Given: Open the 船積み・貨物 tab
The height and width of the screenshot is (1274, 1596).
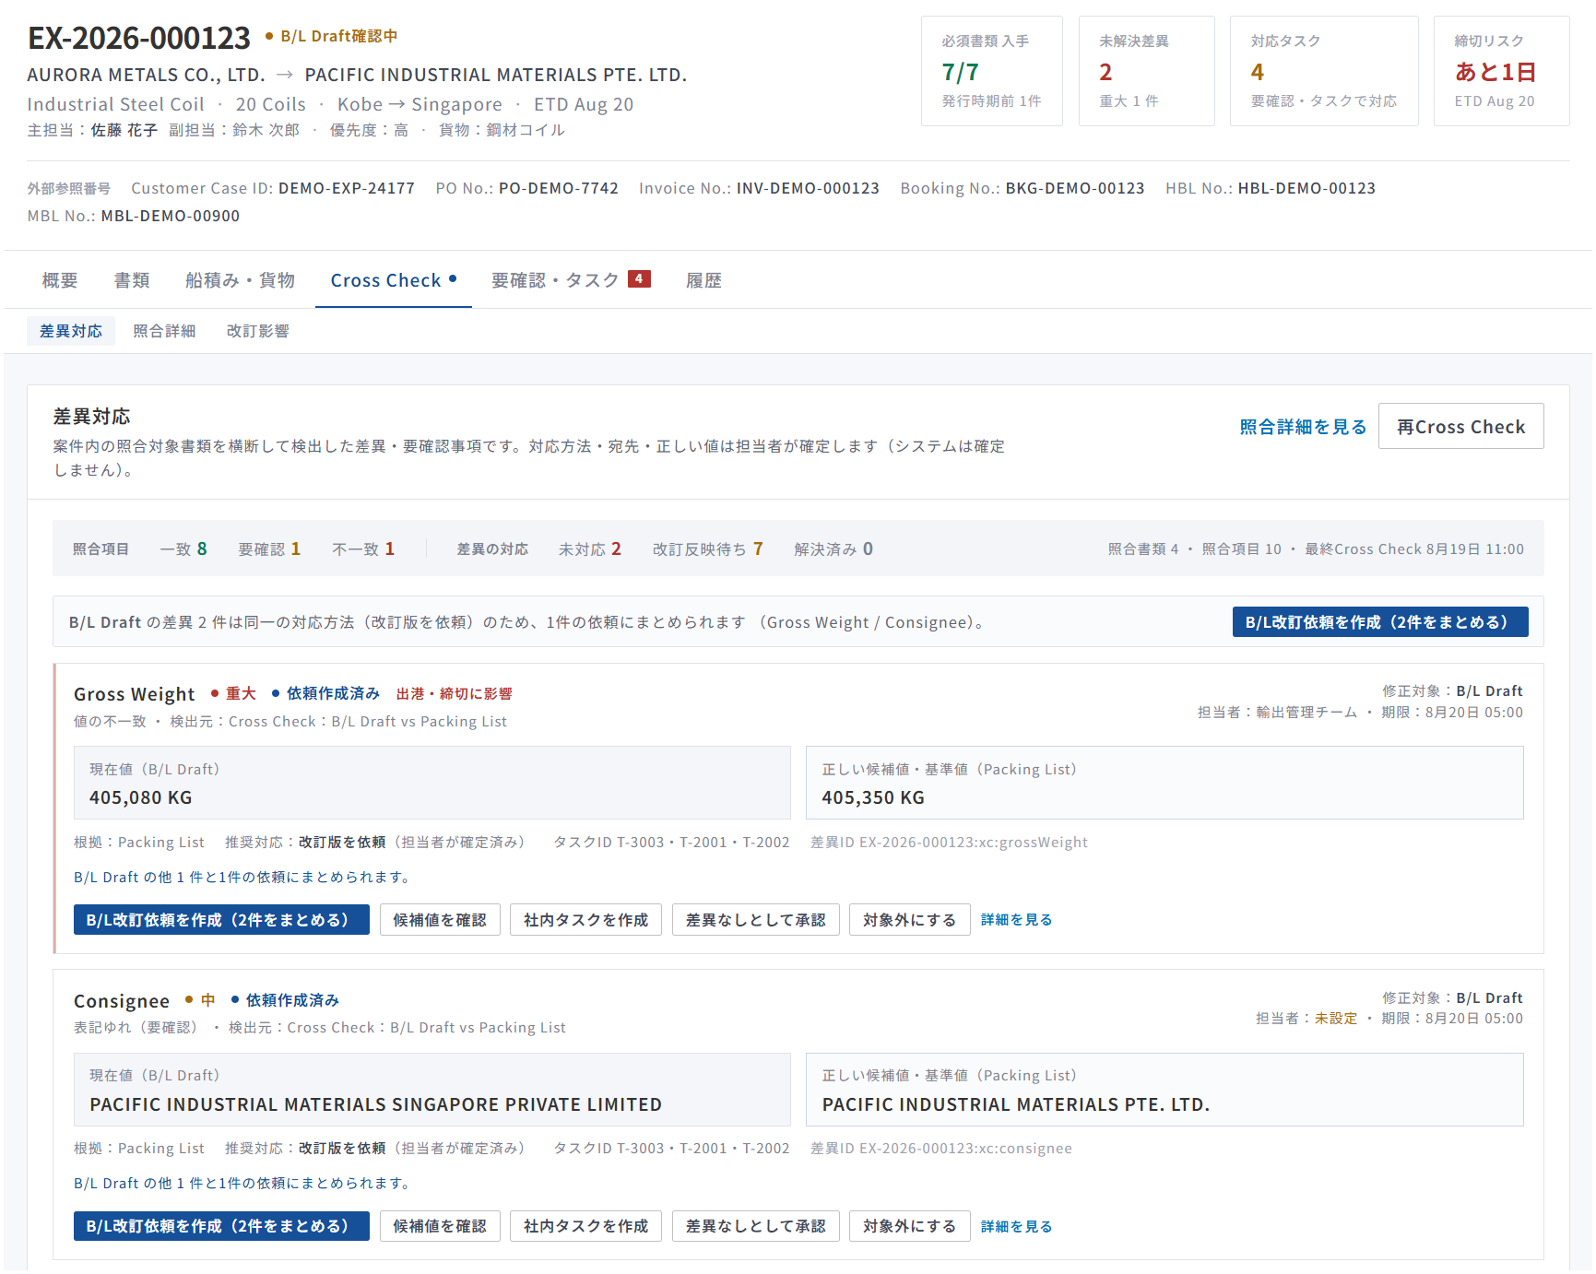Looking at the screenshot, I should tap(240, 280).
